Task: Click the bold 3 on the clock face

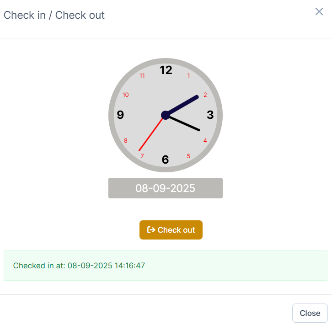Action: (x=210, y=115)
